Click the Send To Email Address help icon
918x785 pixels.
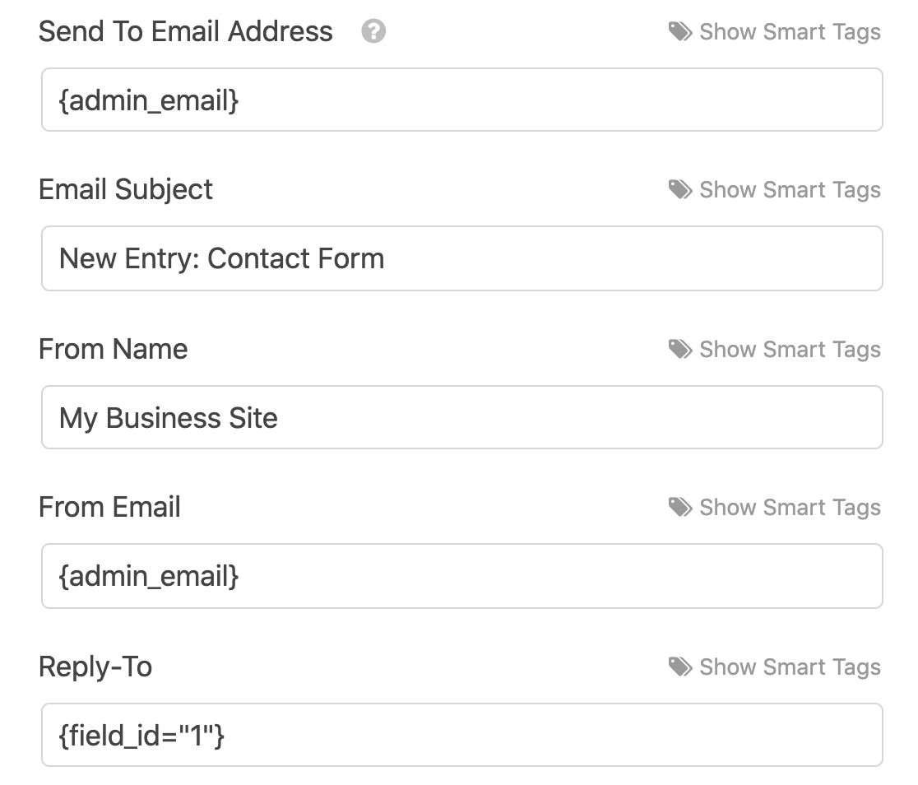click(374, 31)
